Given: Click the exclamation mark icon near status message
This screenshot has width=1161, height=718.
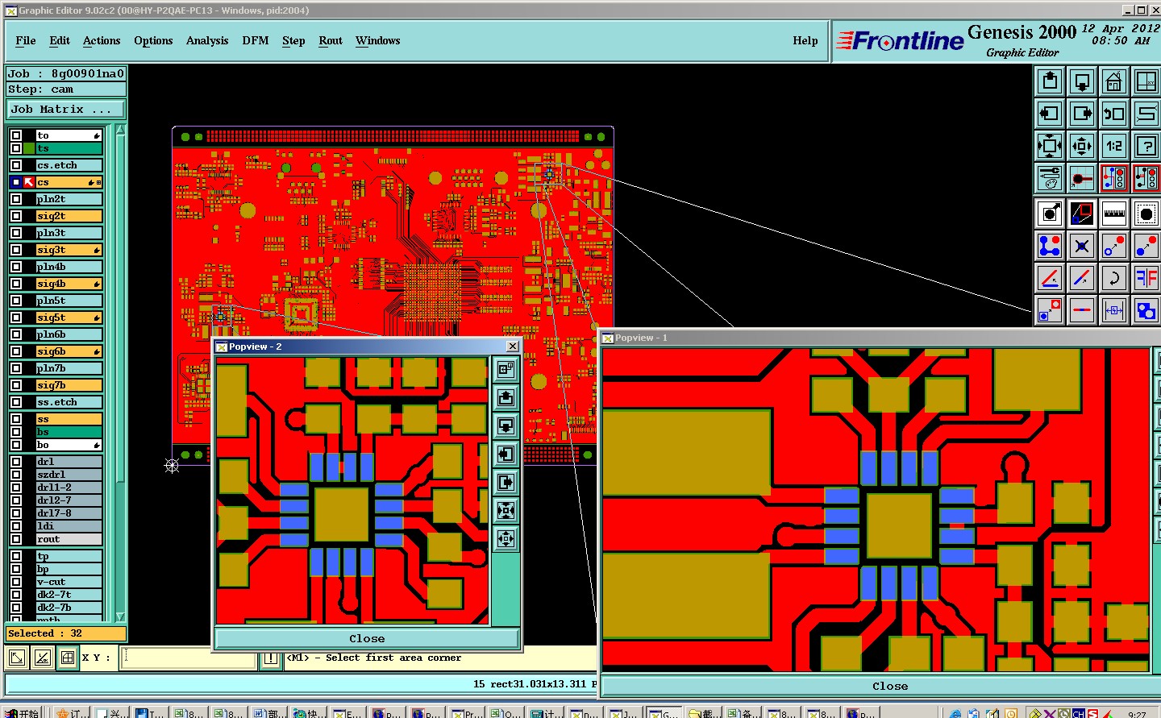Looking at the screenshot, I should click(x=271, y=658).
